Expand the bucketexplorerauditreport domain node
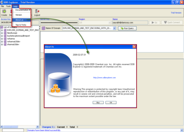 [x=2, y=36]
